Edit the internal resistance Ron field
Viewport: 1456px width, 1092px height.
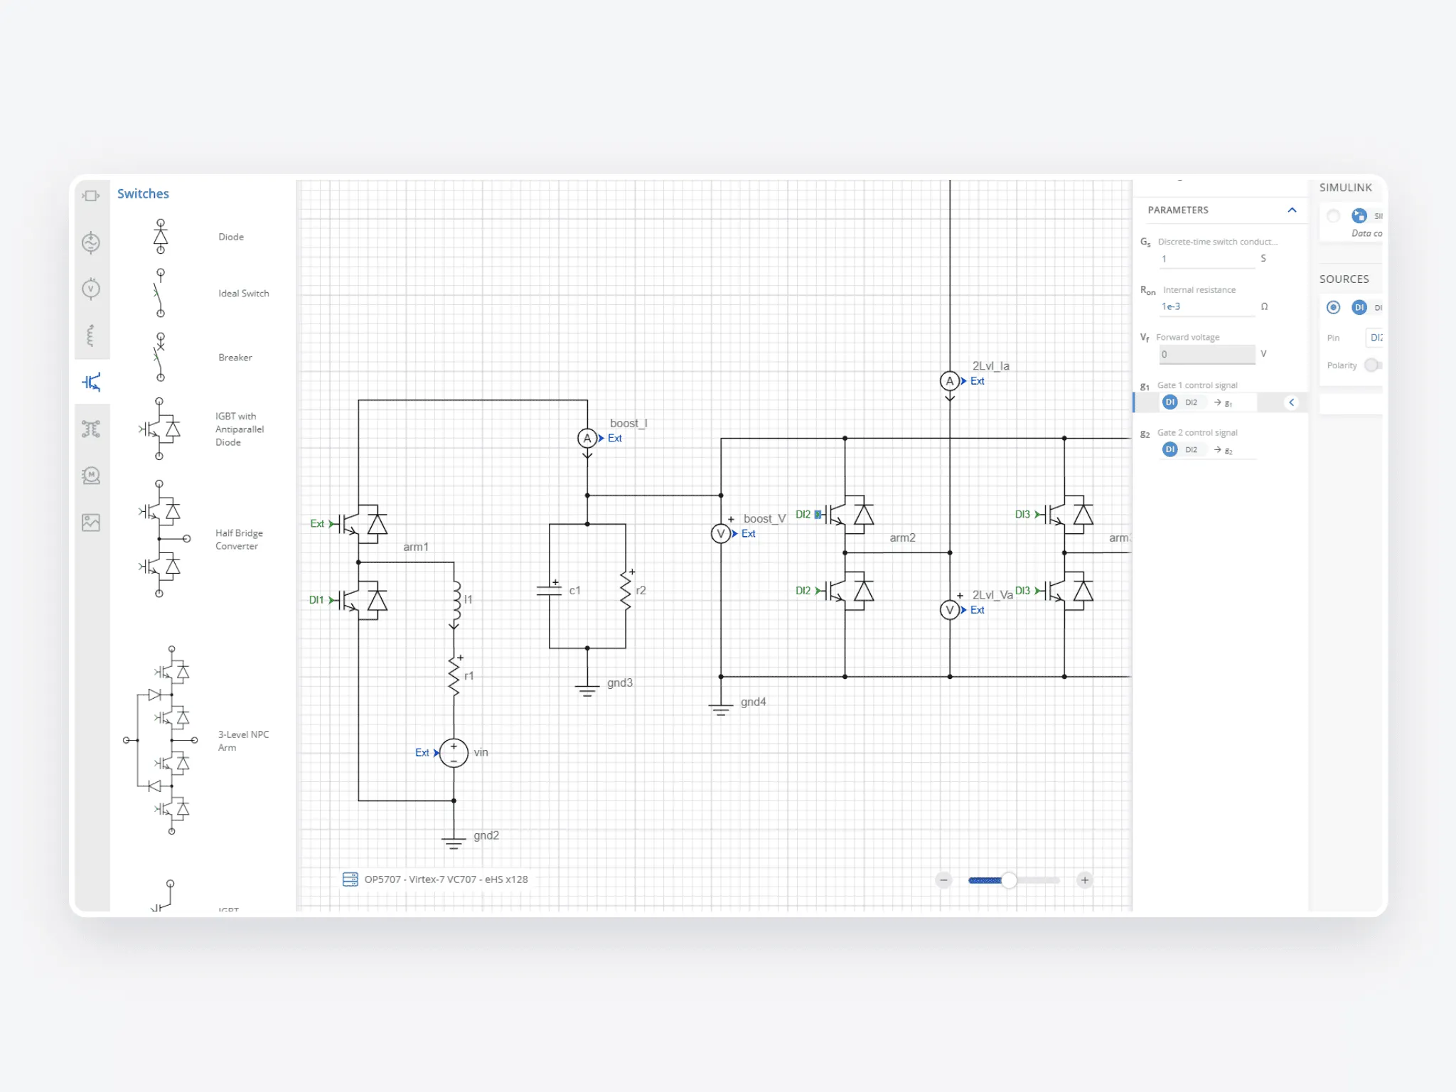(x=1207, y=306)
